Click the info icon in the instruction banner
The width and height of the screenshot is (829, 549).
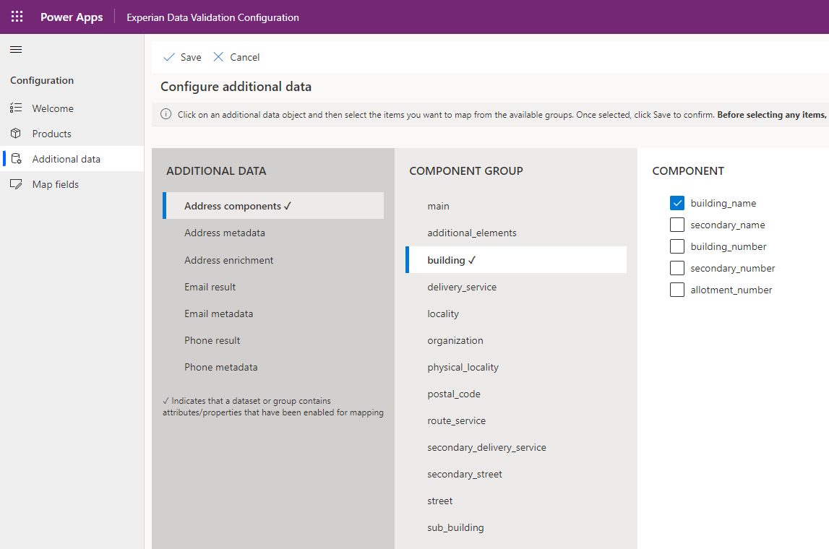[x=166, y=114]
